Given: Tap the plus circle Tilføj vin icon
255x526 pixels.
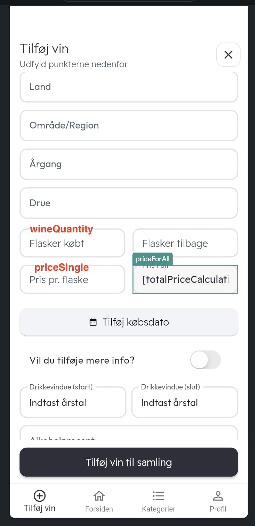Looking at the screenshot, I should coord(40,496).
